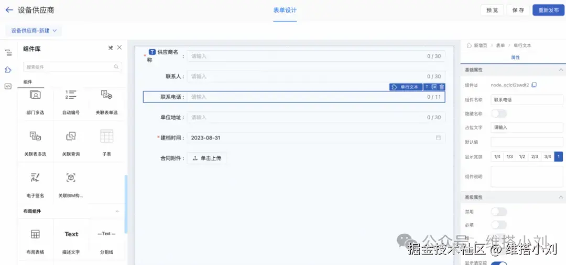
Task: Click the 单行文本 tag on selected field
Action: (406, 87)
